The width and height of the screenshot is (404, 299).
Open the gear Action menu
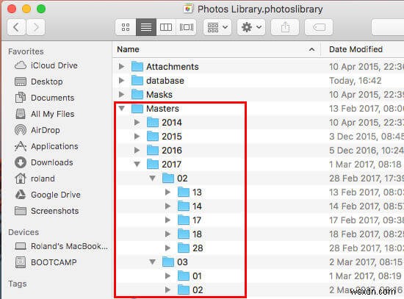click(x=251, y=27)
